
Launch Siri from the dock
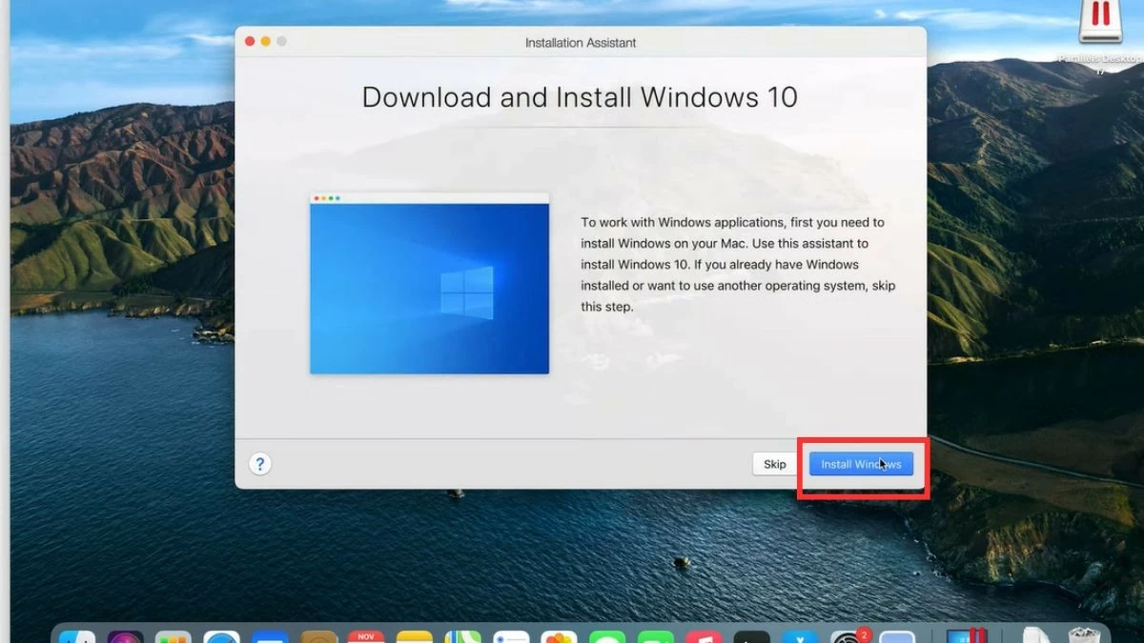tap(126, 637)
